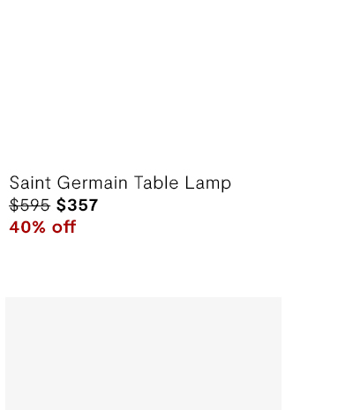
Task: Click the strikethrough line across the old price
Action: click(29, 205)
